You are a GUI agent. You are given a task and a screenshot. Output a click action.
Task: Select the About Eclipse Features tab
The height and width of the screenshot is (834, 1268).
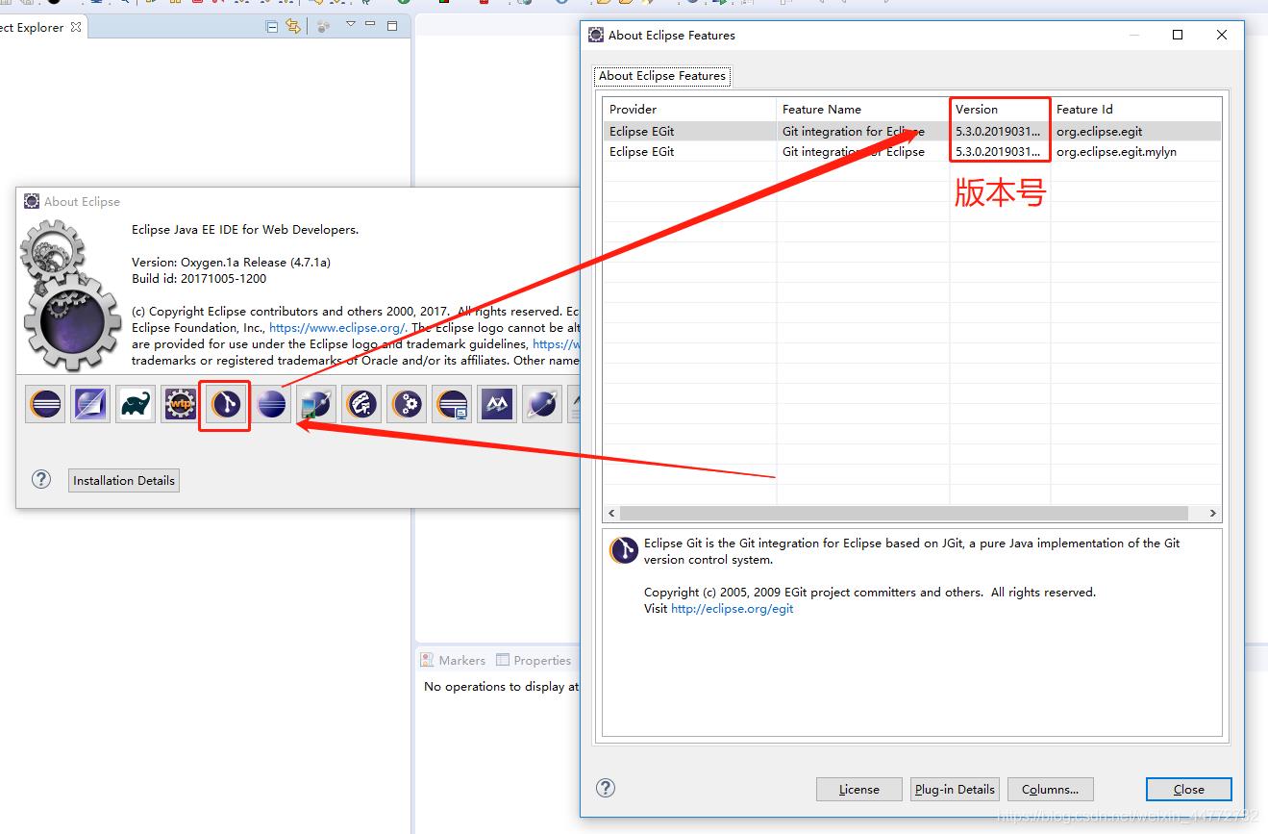pyautogui.click(x=662, y=76)
